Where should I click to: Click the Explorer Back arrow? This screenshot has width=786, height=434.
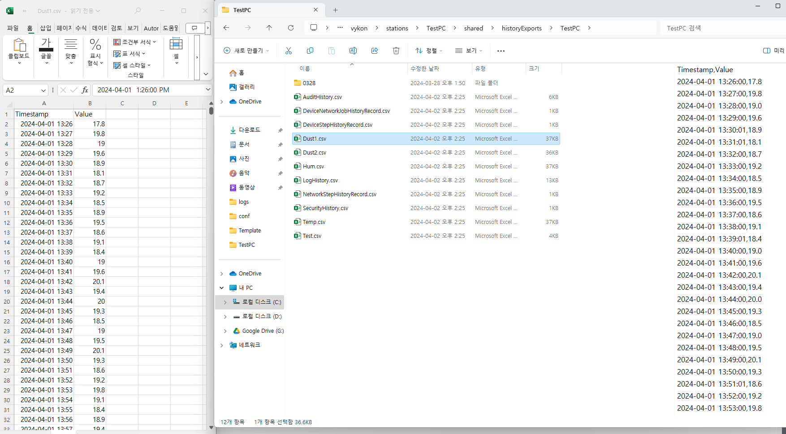point(226,28)
